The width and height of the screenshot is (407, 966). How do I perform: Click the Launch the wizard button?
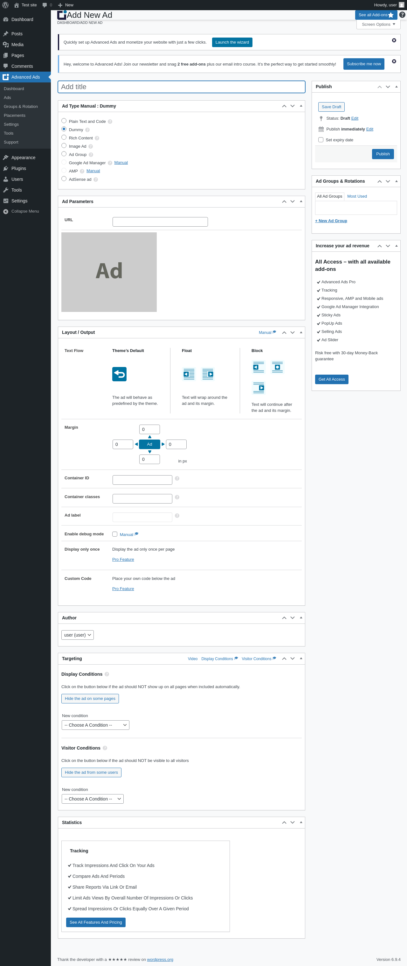pos(232,42)
